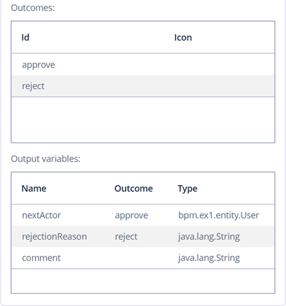Click the empty icon cell for reject

[223, 86]
